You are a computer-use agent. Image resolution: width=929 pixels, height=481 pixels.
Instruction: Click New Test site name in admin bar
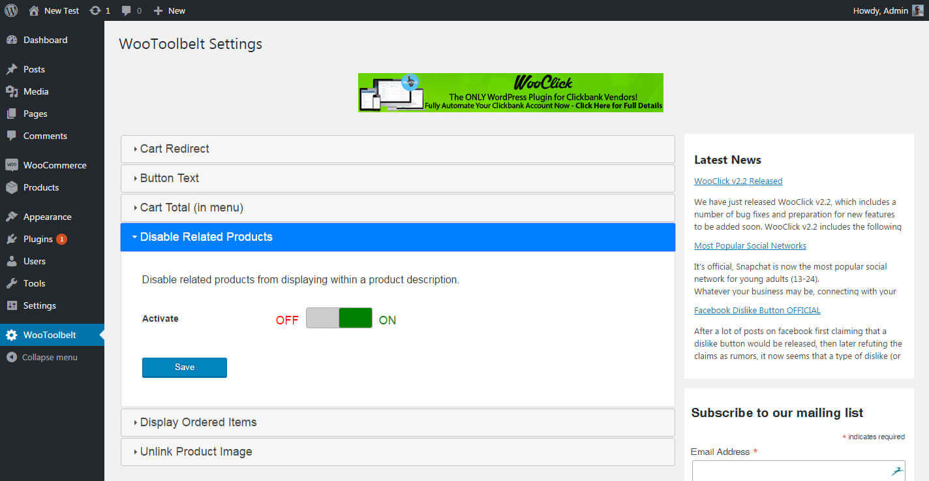click(x=62, y=10)
